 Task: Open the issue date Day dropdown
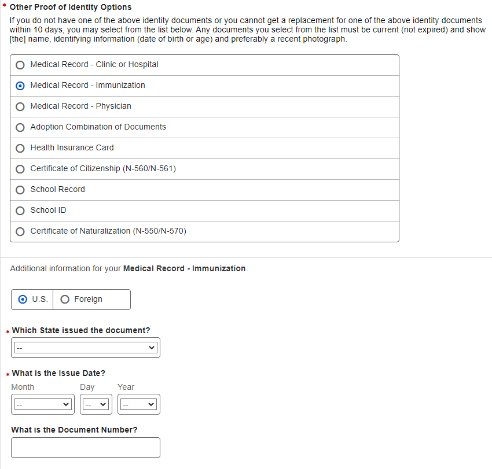pos(96,404)
